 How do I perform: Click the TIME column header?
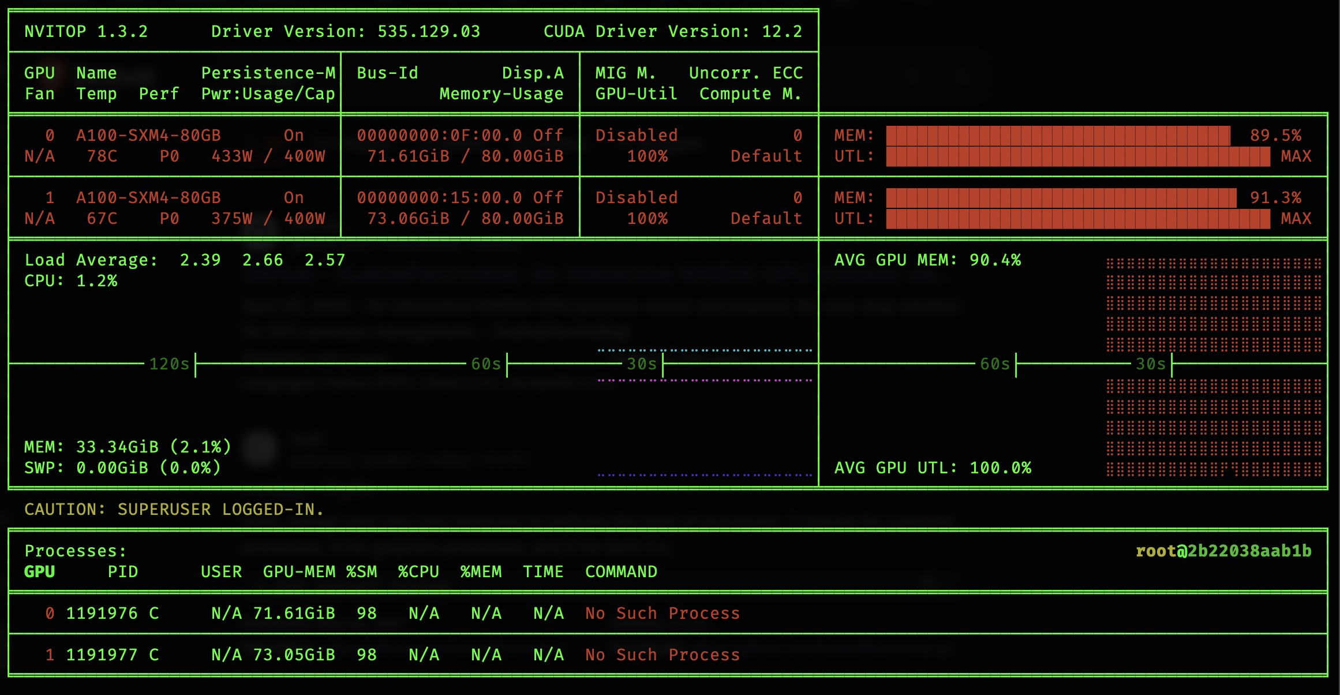coord(543,571)
